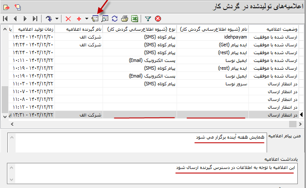Export the table to Excel
306x188 pixels.
point(135,19)
